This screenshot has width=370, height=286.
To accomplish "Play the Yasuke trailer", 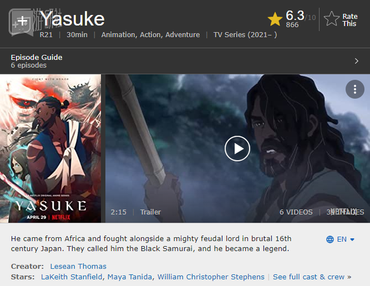I will click(x=237, y=148).
